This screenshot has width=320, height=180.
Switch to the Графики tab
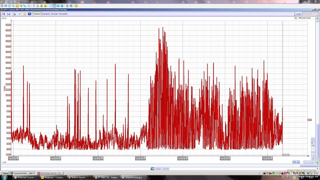point(37,14)
